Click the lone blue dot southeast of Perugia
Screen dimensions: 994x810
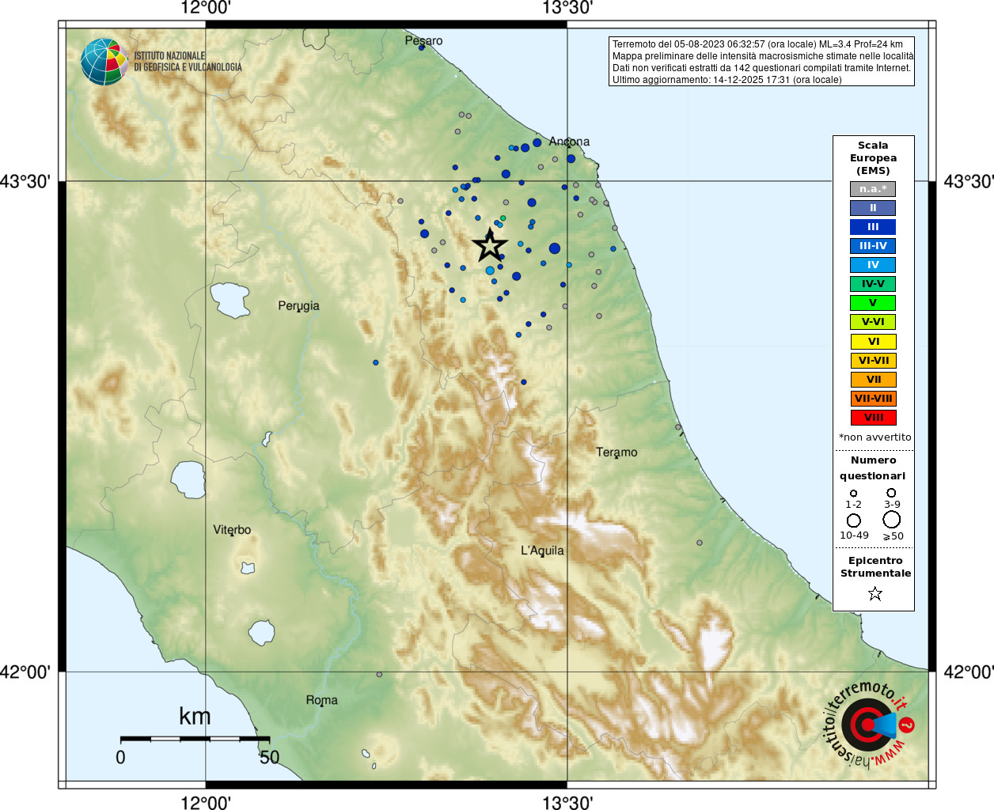376,363
